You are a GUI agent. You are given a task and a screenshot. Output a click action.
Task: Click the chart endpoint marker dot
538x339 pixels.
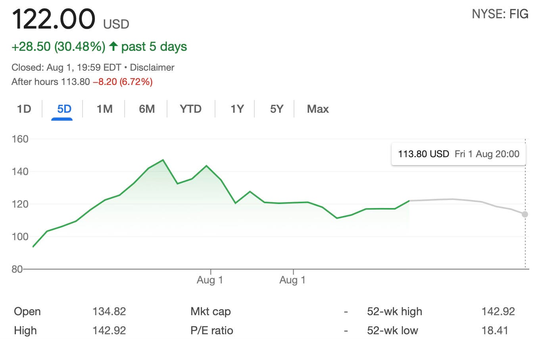(525, 214)
